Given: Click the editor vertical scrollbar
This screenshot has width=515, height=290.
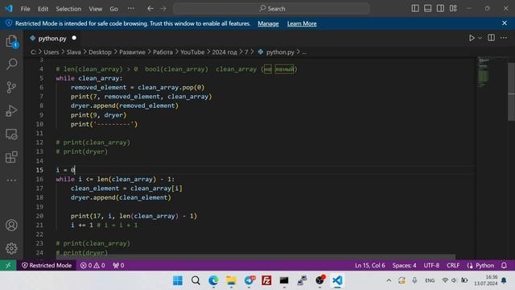Looking at the screenshot, I should (x=512, y=92).
